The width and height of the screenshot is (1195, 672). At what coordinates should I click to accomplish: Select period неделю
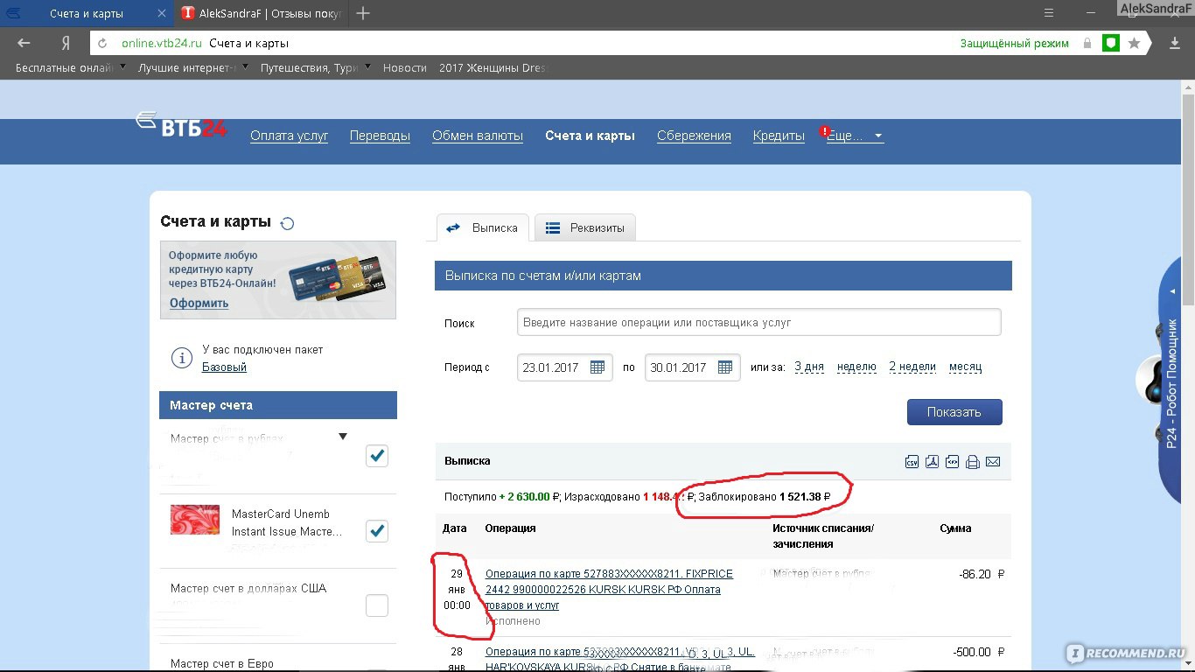click(x=856, y=367)
